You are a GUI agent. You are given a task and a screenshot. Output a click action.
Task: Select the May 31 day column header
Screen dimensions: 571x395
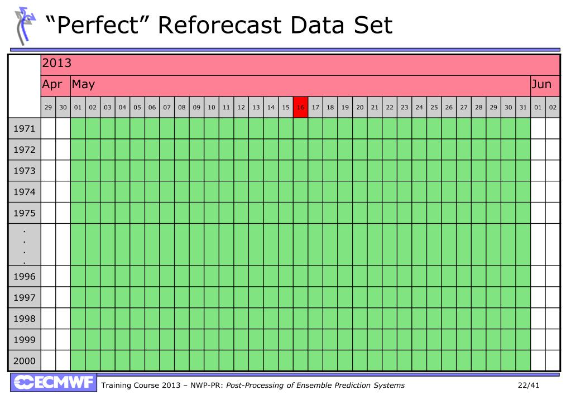pos(523,107)
